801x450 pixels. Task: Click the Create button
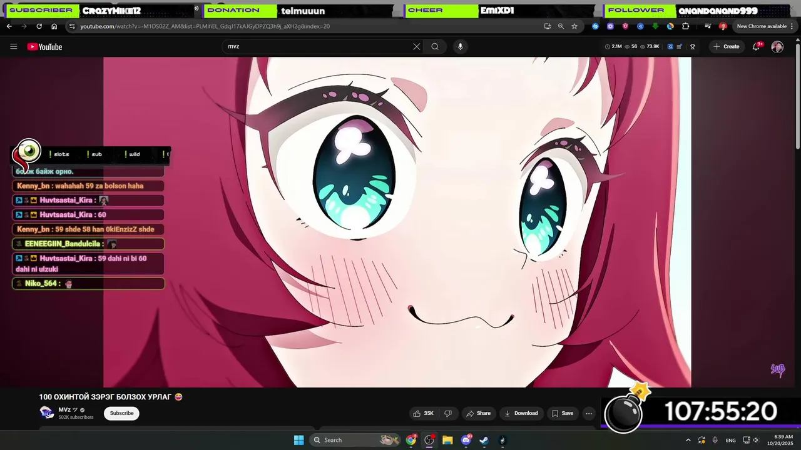point(726,46)
